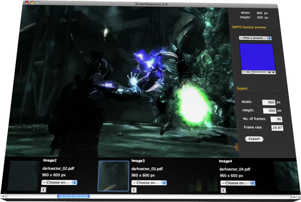Play the SMPTE sample preview
This screenshot has height=202, width=301.
248,72
